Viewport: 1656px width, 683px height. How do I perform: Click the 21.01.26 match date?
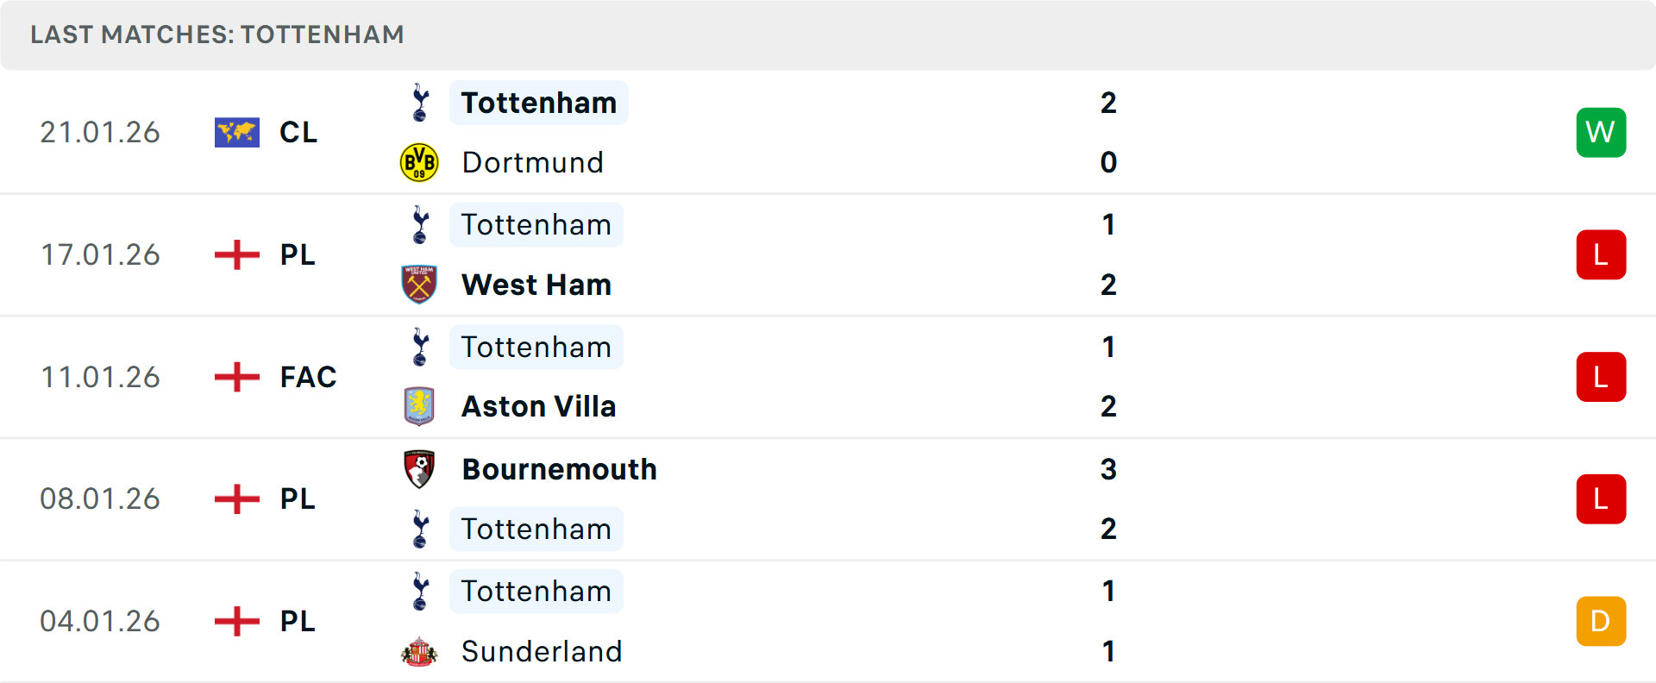pos(100,132)
